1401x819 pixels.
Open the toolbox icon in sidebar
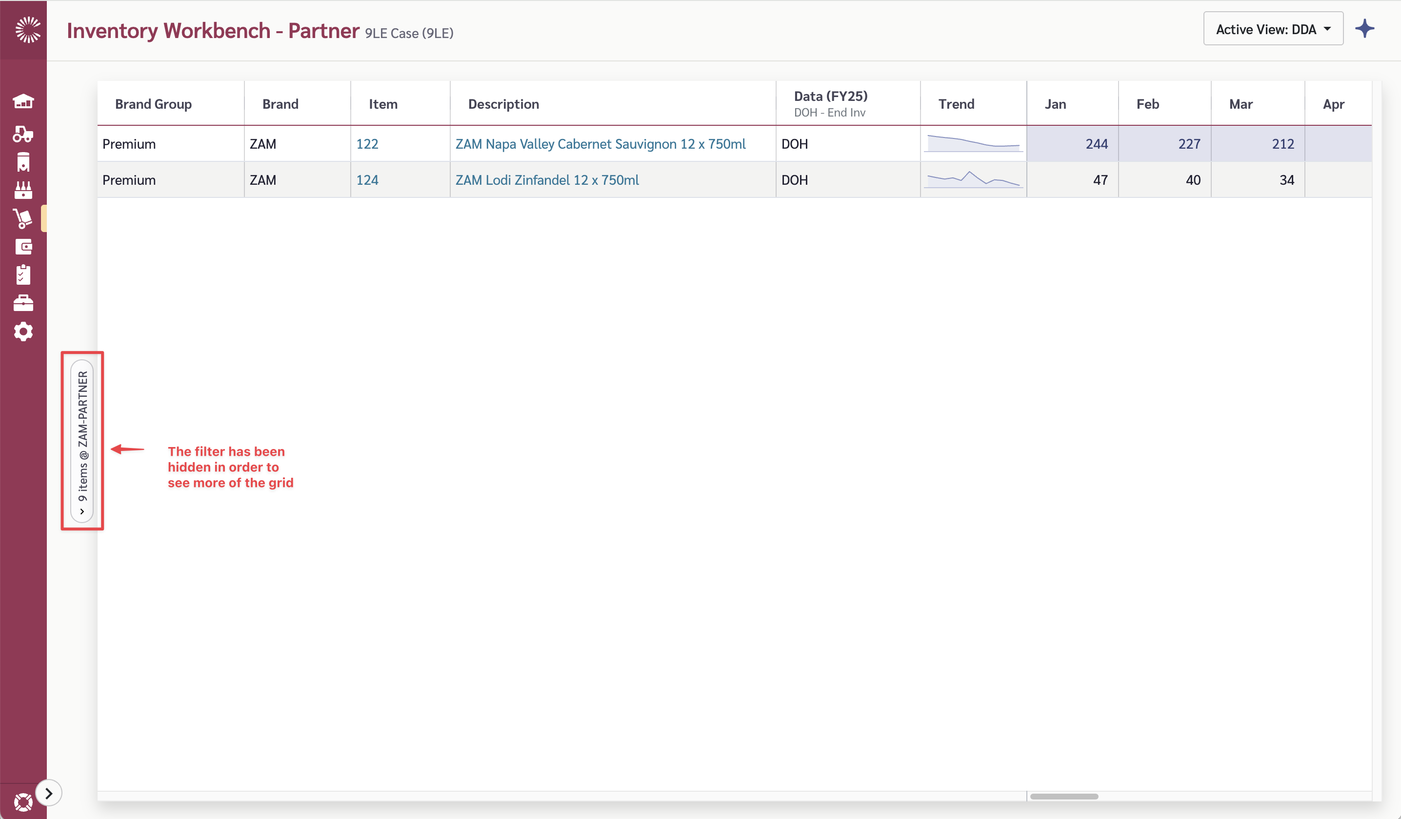[x=23, y=303]
